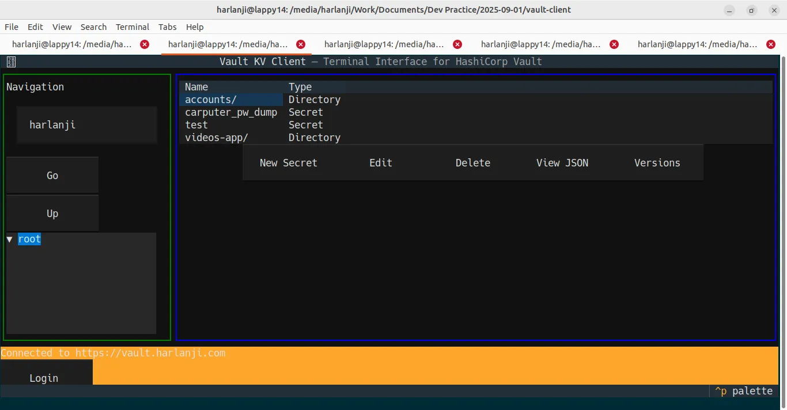Select the carputer_pw_dump secret row
The image size is (787, 410).
(231, 112)
